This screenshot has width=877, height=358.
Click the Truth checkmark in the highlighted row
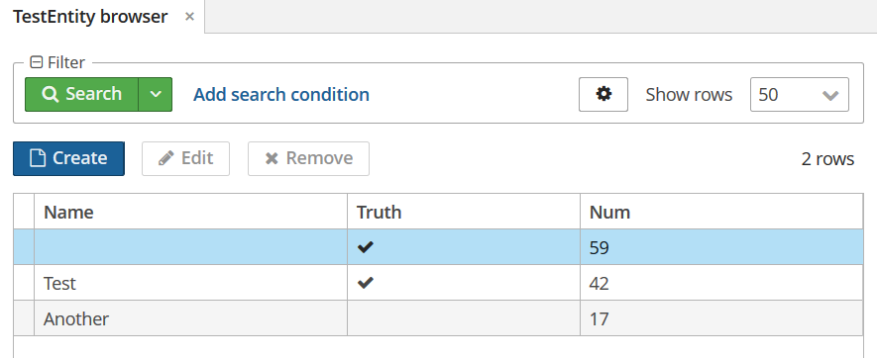(x=366, y=247)
